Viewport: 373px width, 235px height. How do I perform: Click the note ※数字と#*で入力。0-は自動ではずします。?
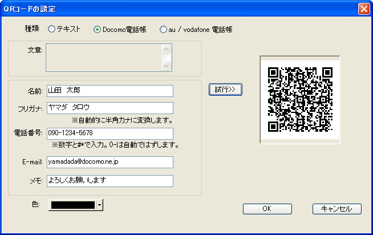click(115, 145)
